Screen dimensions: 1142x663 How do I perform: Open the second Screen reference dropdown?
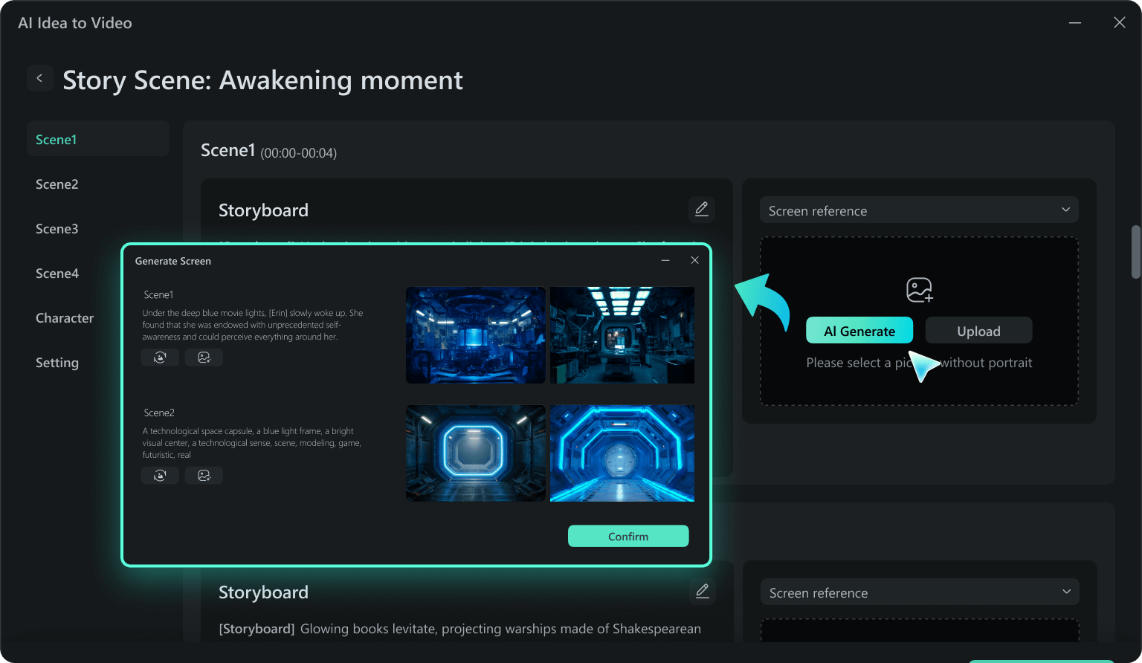[920, 592]
